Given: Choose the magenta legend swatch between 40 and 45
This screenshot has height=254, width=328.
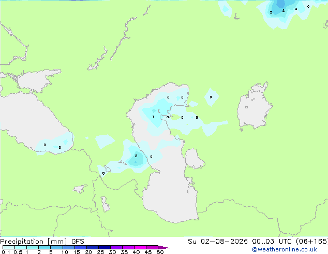Looking at the screenshot, I should [x=140, y=247].
